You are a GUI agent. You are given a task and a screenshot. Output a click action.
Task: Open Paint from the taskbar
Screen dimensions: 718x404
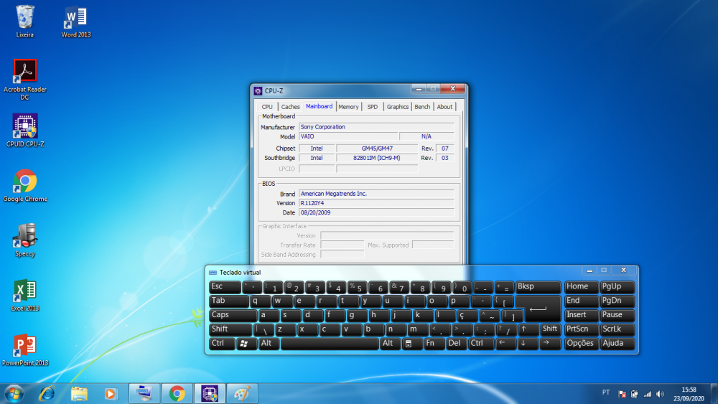pyautogui.click(x=242, y=393)
